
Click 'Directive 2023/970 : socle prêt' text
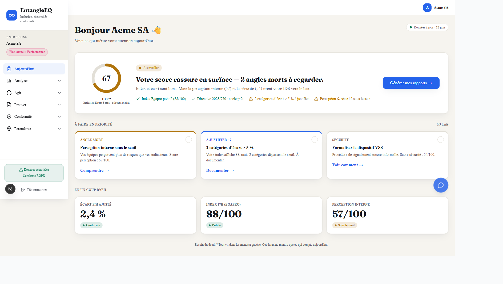[220, 99]
